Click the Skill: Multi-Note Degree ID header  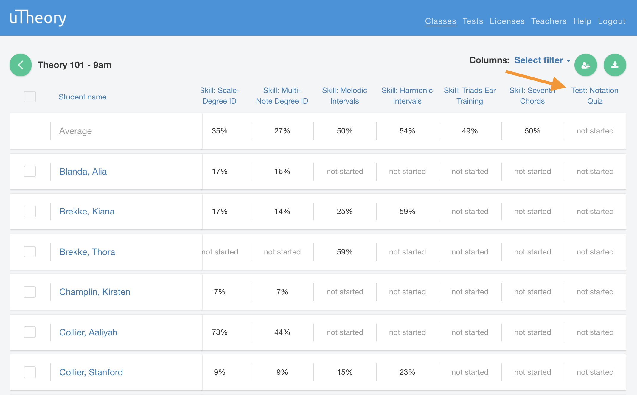point(282,96)
